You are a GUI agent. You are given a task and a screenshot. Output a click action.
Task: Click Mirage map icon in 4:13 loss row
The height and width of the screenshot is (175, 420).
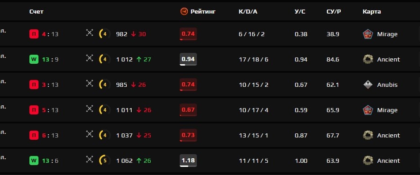(x=368, y=34)
